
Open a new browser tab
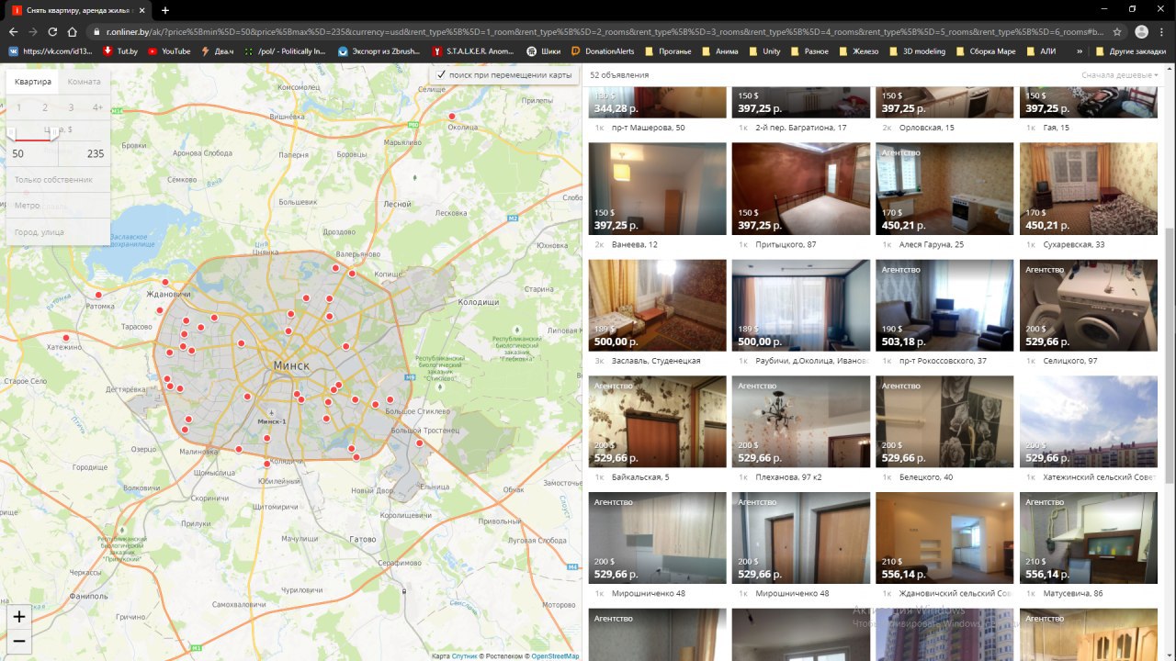click(x=165, y=10)
